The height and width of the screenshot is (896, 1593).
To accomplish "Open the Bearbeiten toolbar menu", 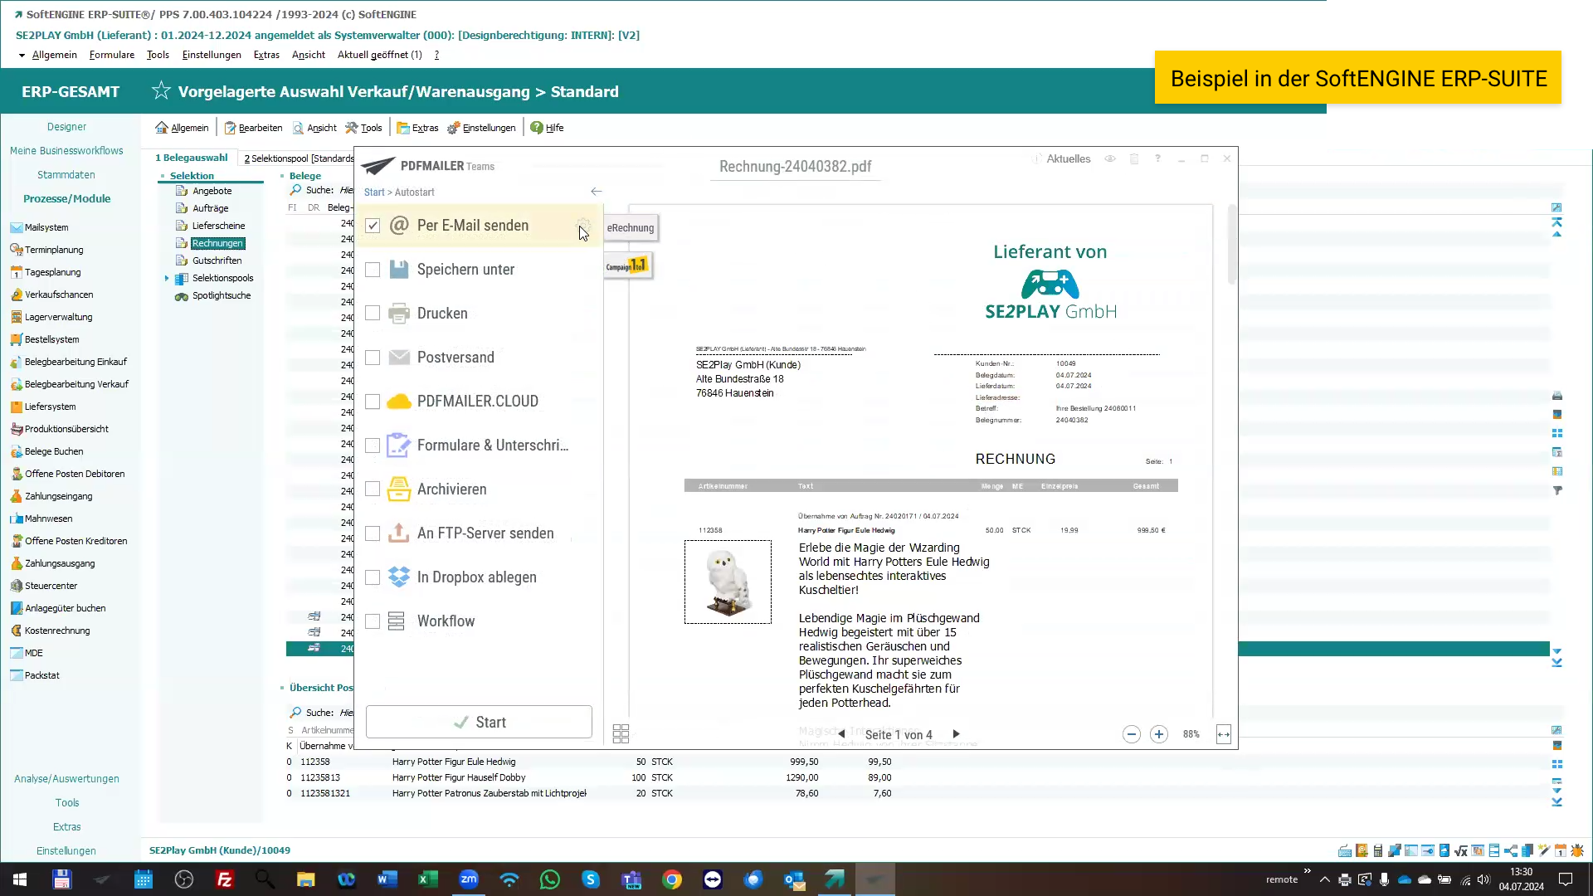I will 253,128.
